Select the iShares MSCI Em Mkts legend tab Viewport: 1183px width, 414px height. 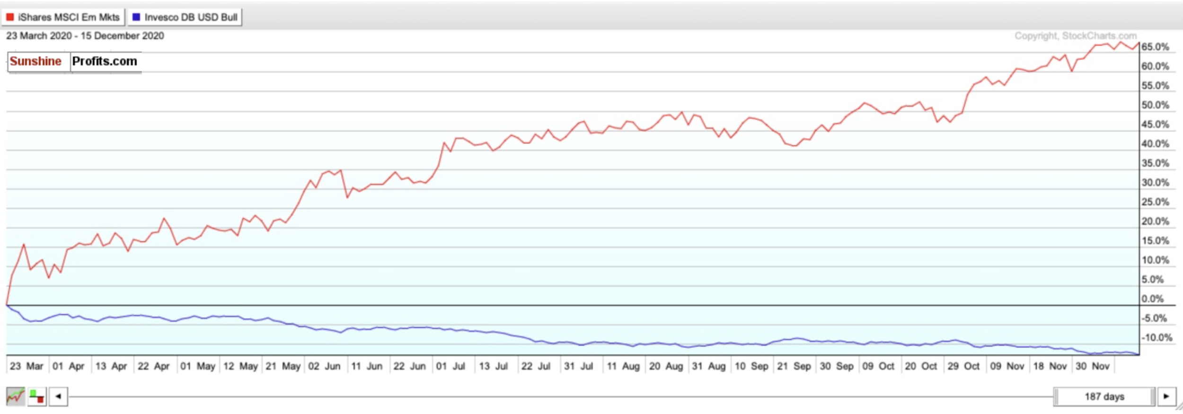pos(63,17)
